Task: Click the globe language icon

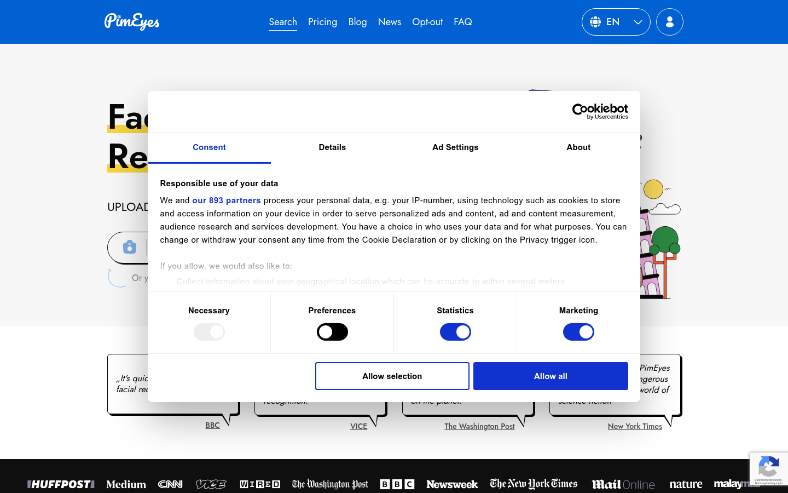Action: tap(595, 22)
